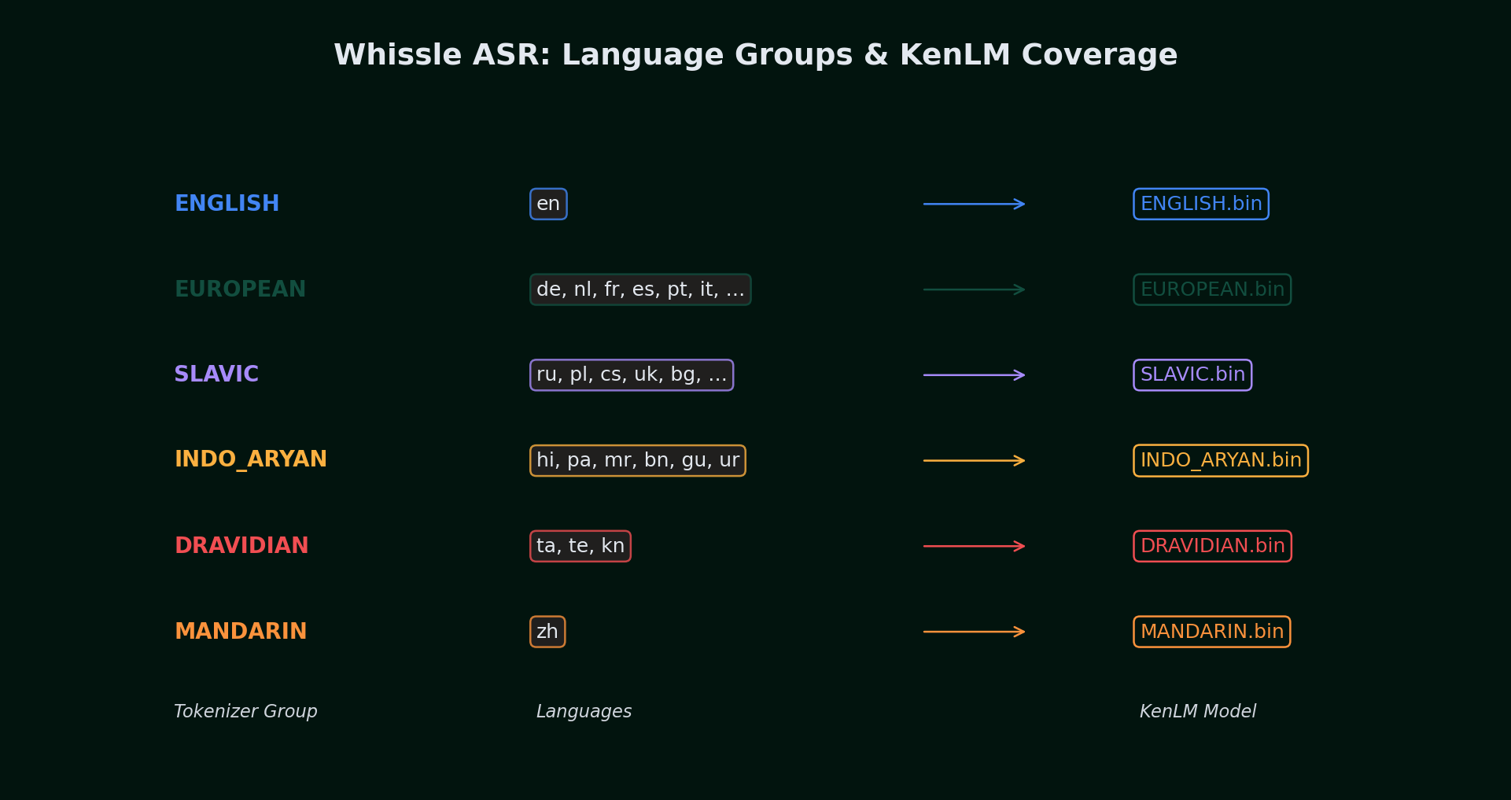Viewport: 1511px width, 800px height.
Task: Open the EUROPEAN.bin model box
Action: click(x=1212, y=289)
